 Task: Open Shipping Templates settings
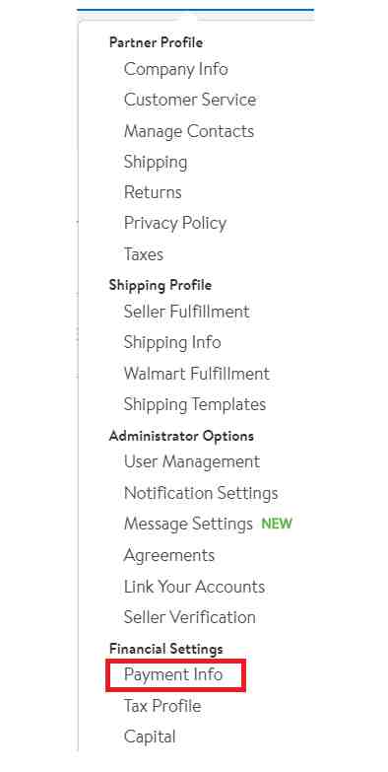coord(195,404)
